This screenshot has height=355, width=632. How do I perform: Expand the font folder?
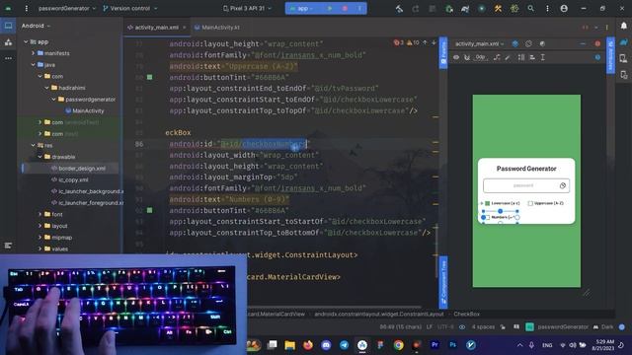39,215
